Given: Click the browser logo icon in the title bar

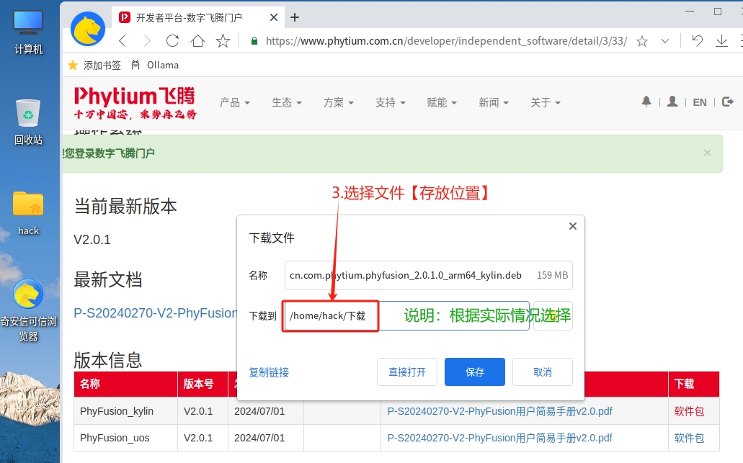Looking at the screenshot, I should [x=88, y=29].
